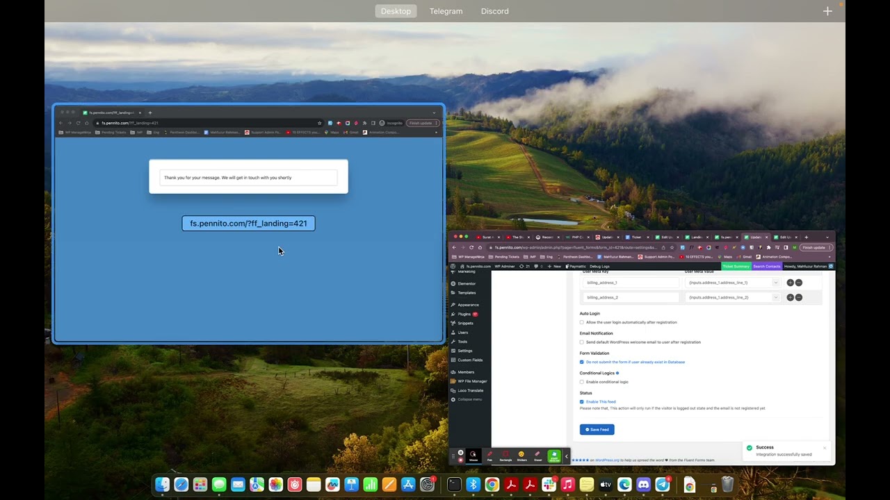The height and width of the screenshot is (500, 890).
Task: Open Finder from the Dock
Action: tap(162, 484)
